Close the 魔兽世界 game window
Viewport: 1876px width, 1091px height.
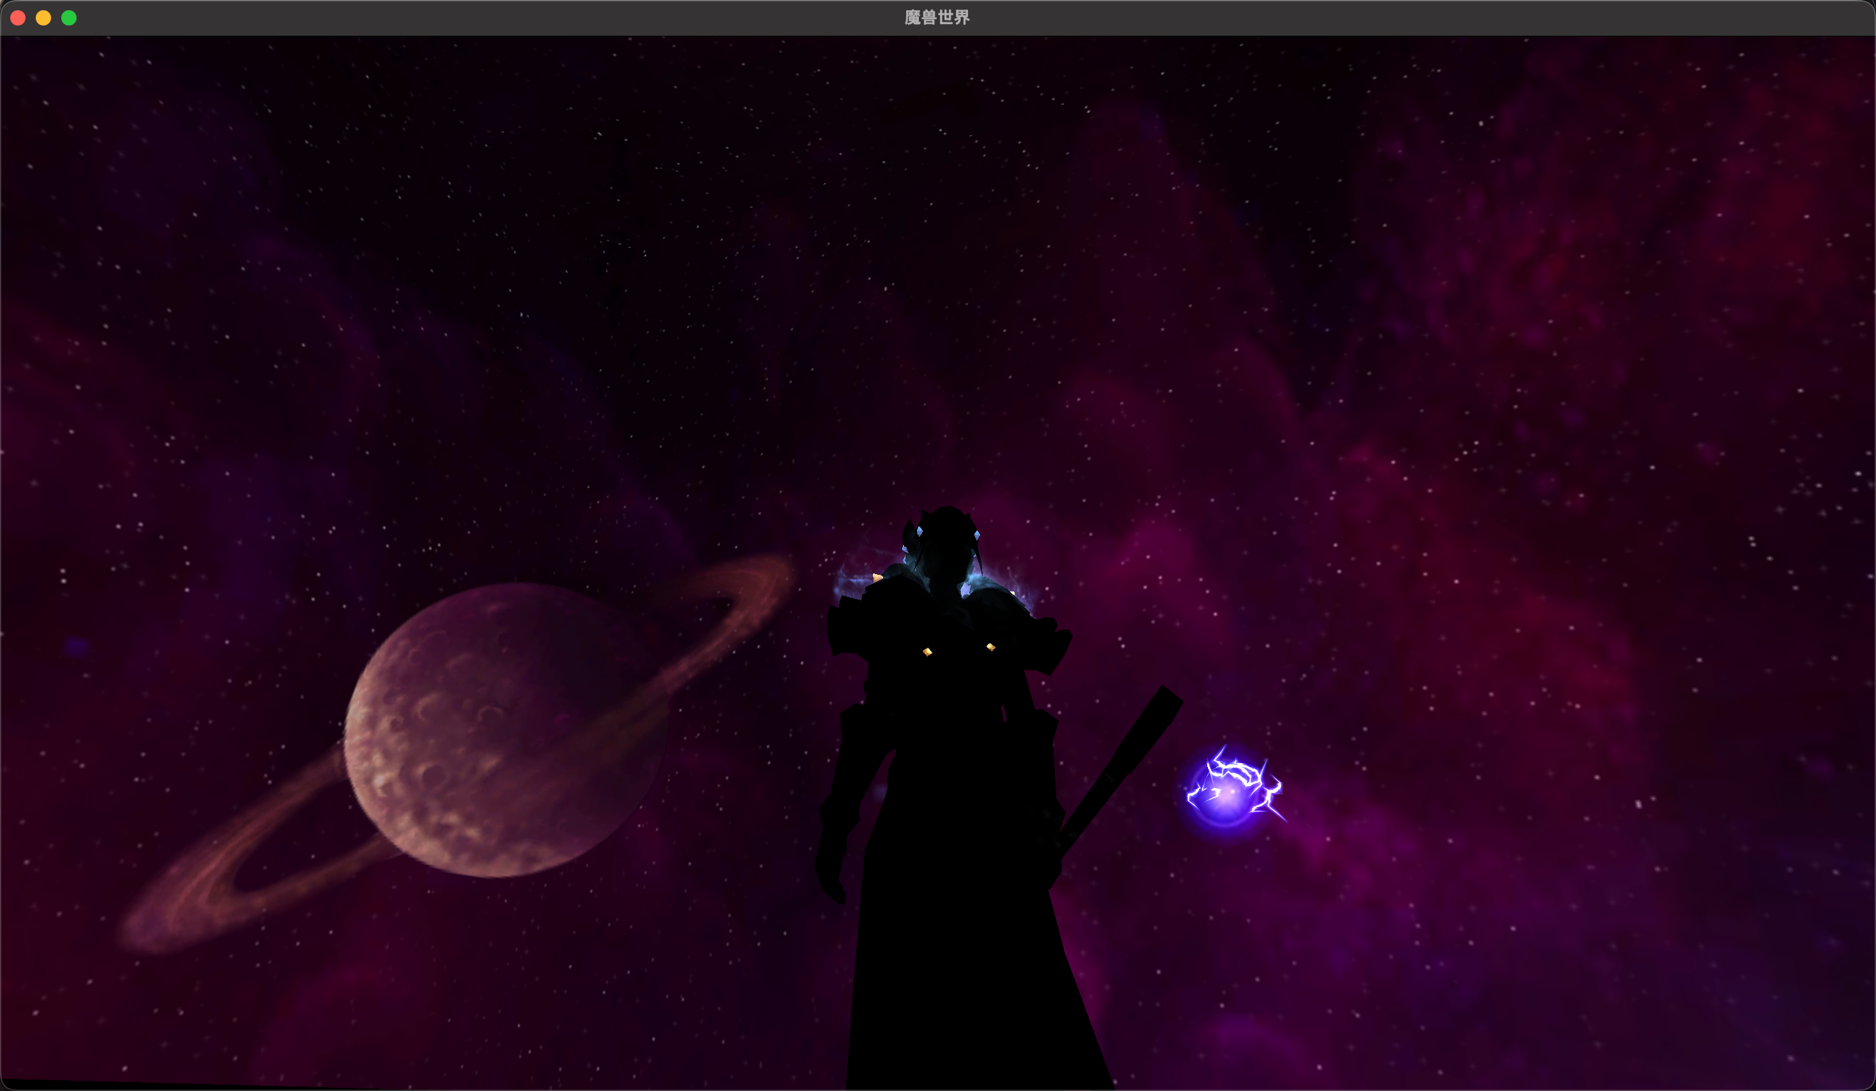click(18, 18)
